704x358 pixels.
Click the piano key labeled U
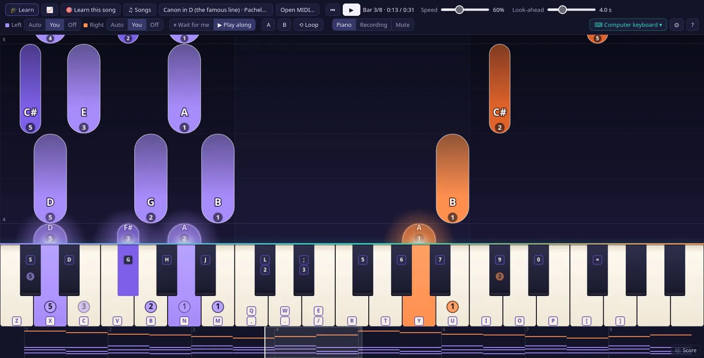452,311
